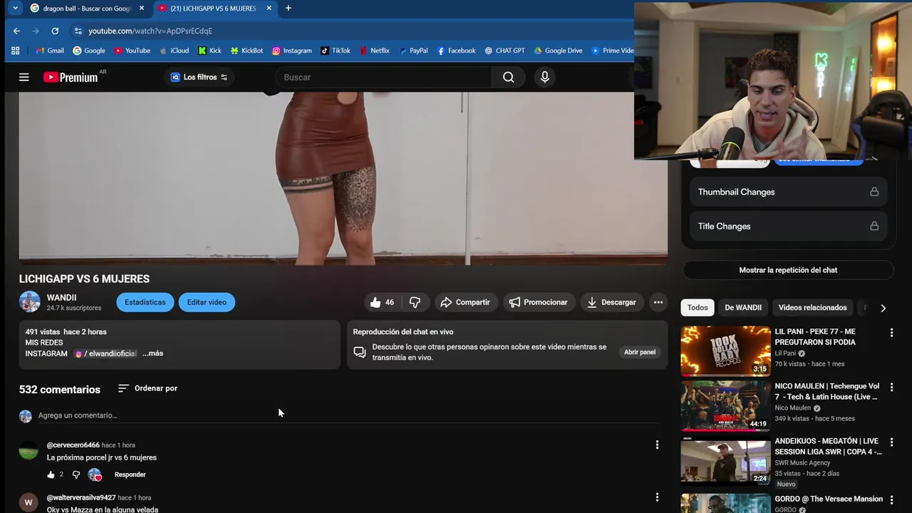Open Ordenar por comments sort menu
The width and height of the screenshot is (912, 513).
tap(147, 388)
